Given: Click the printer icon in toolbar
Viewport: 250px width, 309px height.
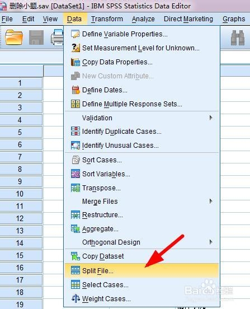Looking at the screenshot, I should 57,37.
